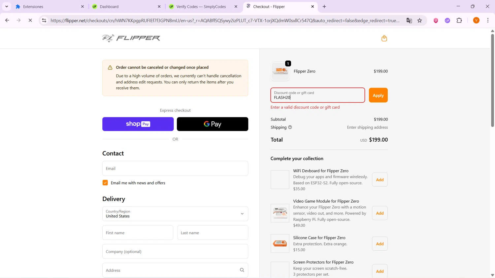The height and width of the screenshot is (278, 495).
Task: Click the purple SimplyCodes extension icon
Action: [x=447, y=20]
